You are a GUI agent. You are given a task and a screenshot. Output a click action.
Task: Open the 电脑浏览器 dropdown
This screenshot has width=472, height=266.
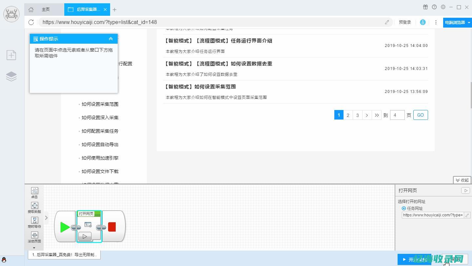coord(457,22)
